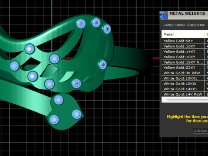Click the Metal Weights scale icon
This screenshot has width=208, height=156.
tap(163, 15)
